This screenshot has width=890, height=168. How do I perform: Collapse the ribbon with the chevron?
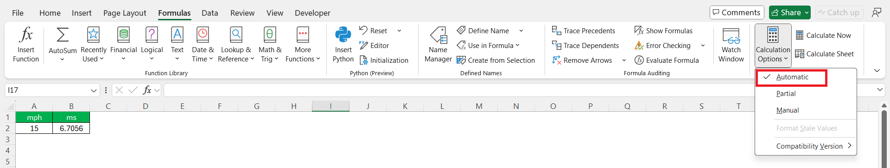click(877, 71)
